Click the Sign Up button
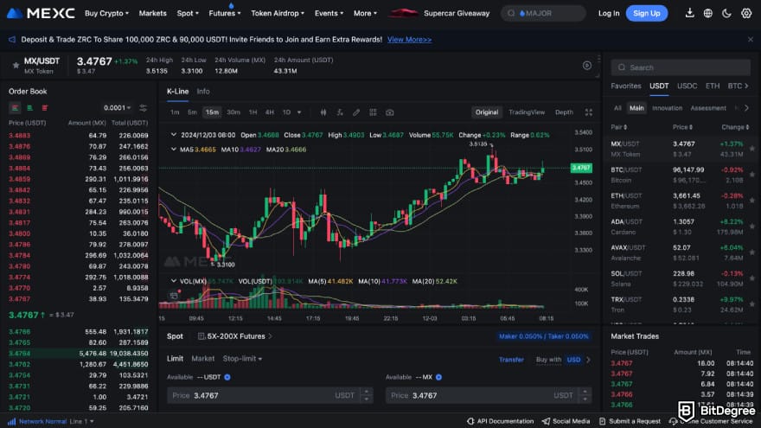 647,13
